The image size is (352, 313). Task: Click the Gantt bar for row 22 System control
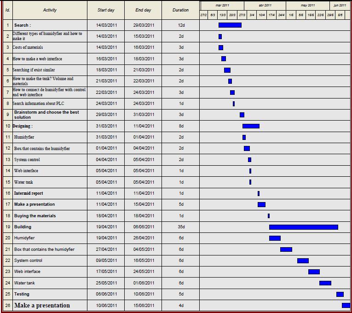click(303, 261)
